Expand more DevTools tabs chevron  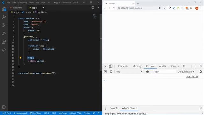(184, 66)
